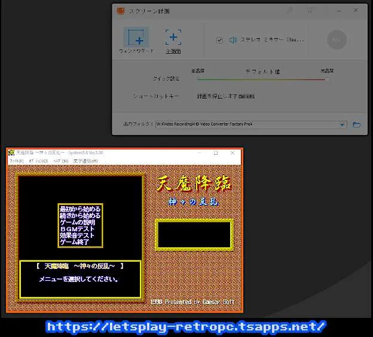
Task: Minimize the screen recorder window
Action: point(339,11)
